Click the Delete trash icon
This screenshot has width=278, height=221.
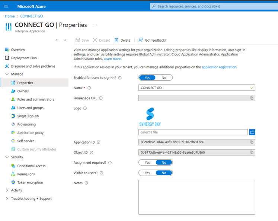pos(116,40)
